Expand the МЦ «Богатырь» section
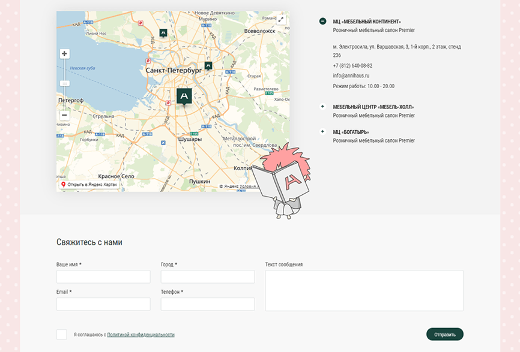This screenshot has height=352, width=520. 322,132
